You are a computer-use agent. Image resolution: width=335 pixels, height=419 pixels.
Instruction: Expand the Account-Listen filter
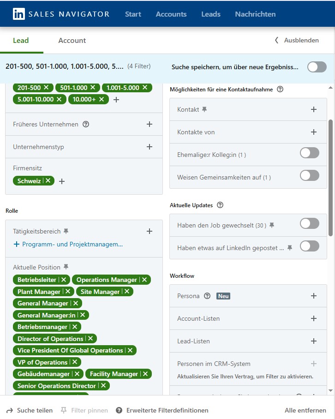coord(314,318)
